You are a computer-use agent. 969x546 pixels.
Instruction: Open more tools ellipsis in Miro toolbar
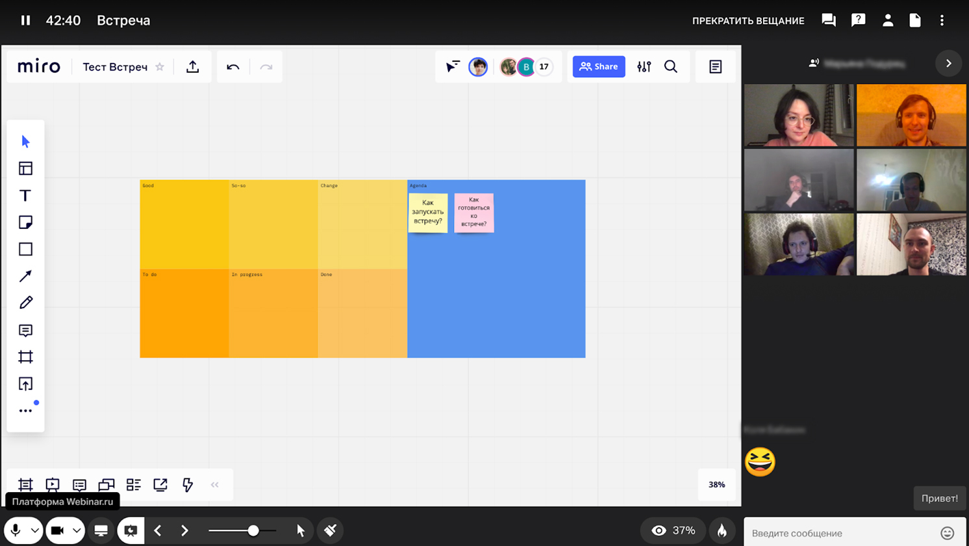(x=25, y=411)
